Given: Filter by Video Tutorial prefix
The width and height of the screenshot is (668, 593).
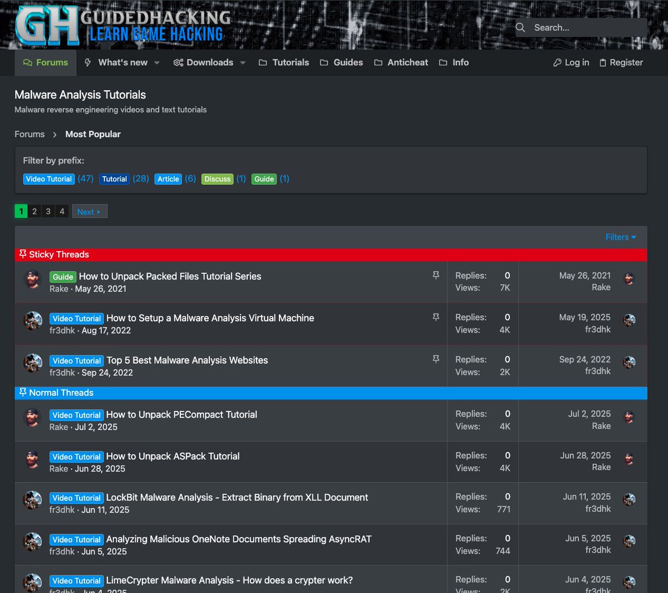Looking at the screenshot, I should (x=49, y=179).
